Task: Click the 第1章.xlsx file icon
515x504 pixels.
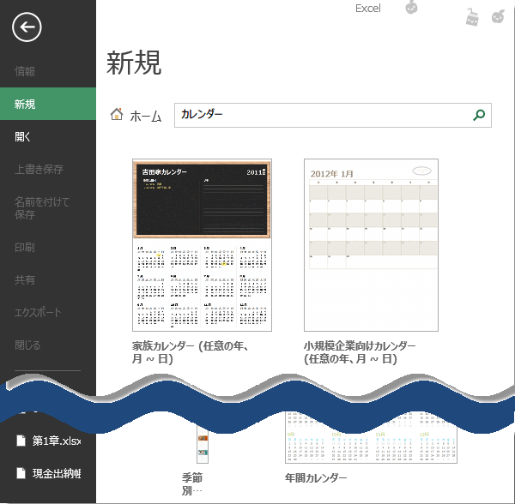Action: [21, 441]
